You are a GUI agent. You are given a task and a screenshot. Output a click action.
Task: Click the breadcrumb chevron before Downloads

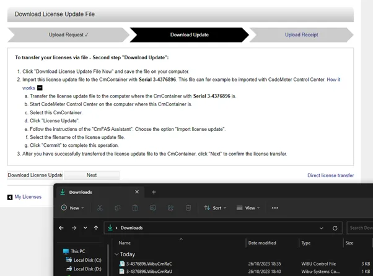coord(116,228)
